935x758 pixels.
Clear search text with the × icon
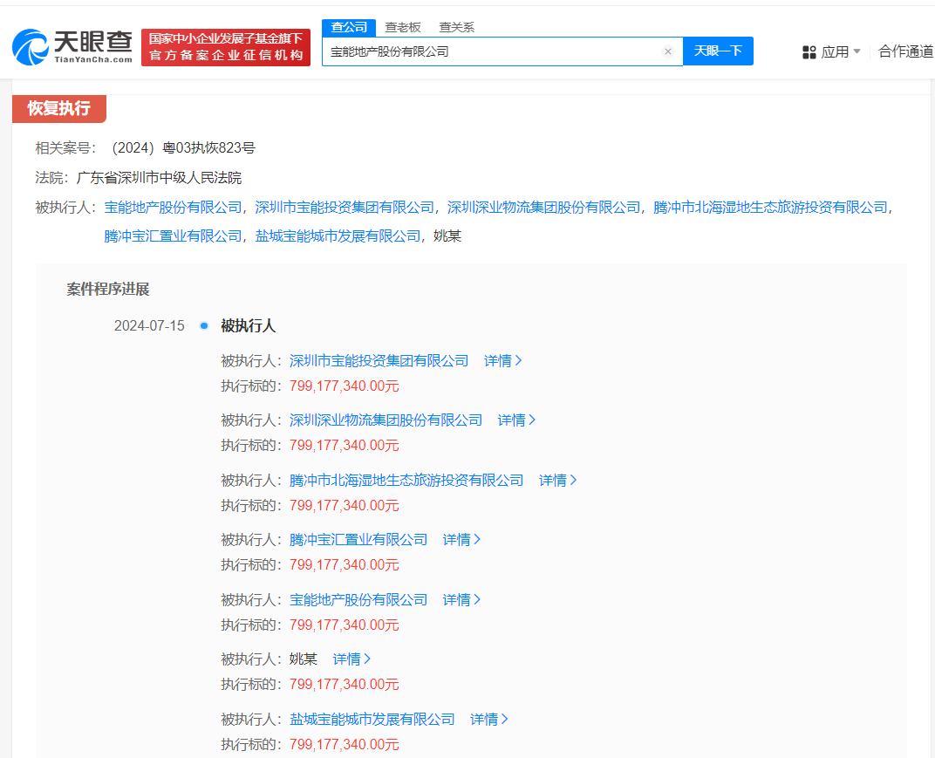668,51
